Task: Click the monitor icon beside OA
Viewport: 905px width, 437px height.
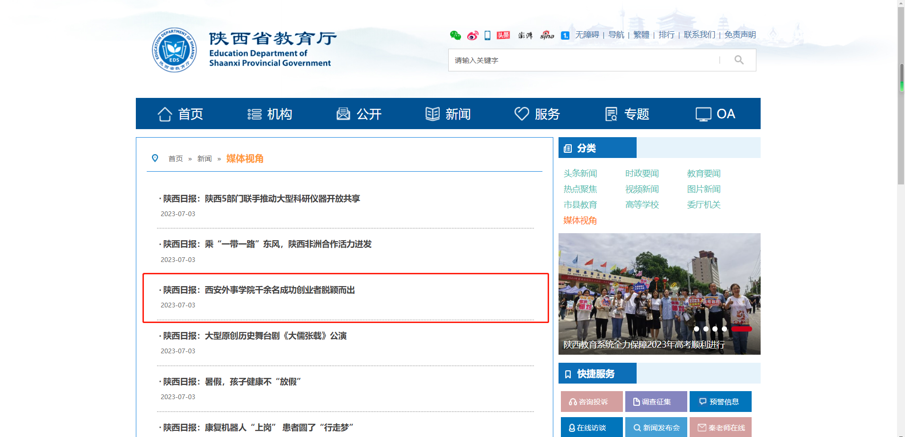Action: [x=703, y=114]
